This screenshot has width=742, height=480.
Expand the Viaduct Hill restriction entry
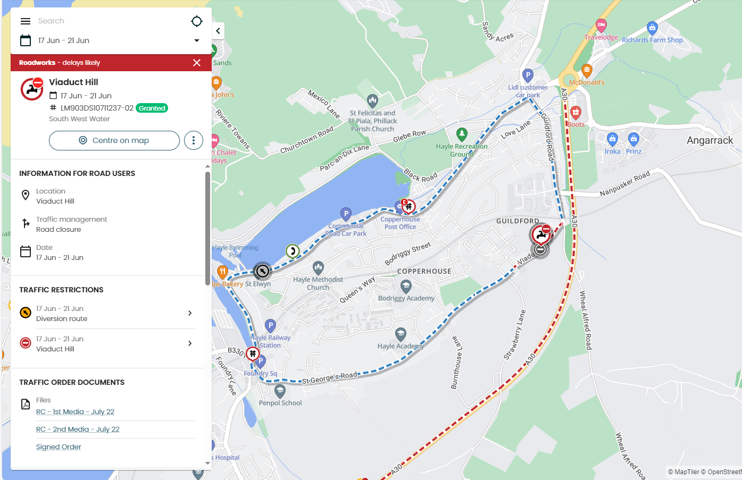pos(107,344)
